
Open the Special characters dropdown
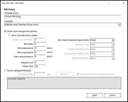113,58
